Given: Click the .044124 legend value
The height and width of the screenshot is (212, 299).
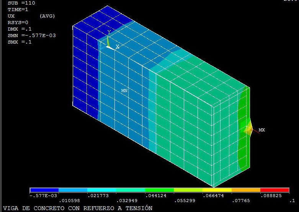Looking at the screenshot, I should click(x=154, y=195).
